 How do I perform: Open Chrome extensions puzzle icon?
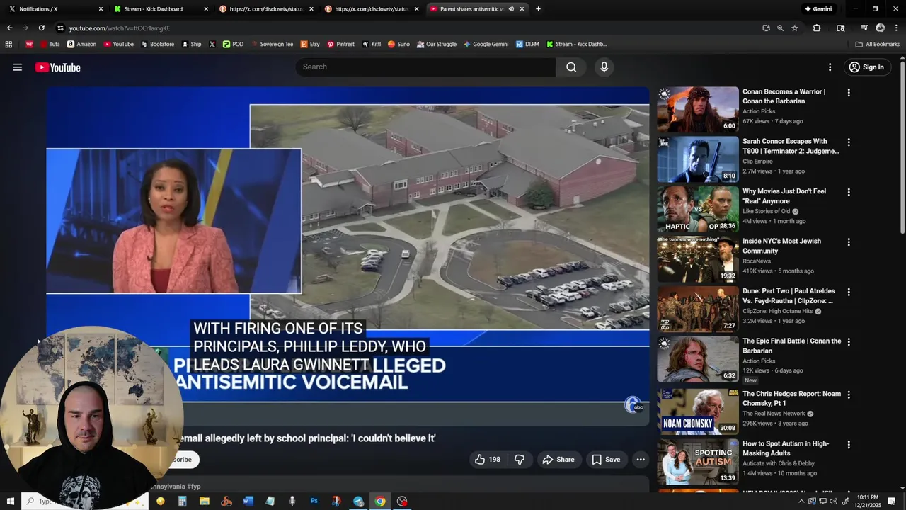coord(817,28)
